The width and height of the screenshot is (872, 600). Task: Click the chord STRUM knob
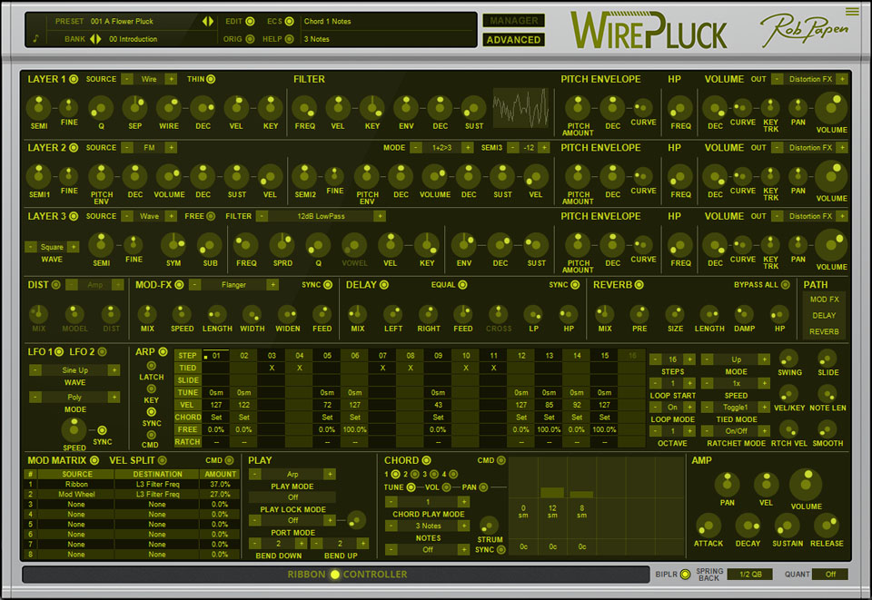tap(489, 525)
